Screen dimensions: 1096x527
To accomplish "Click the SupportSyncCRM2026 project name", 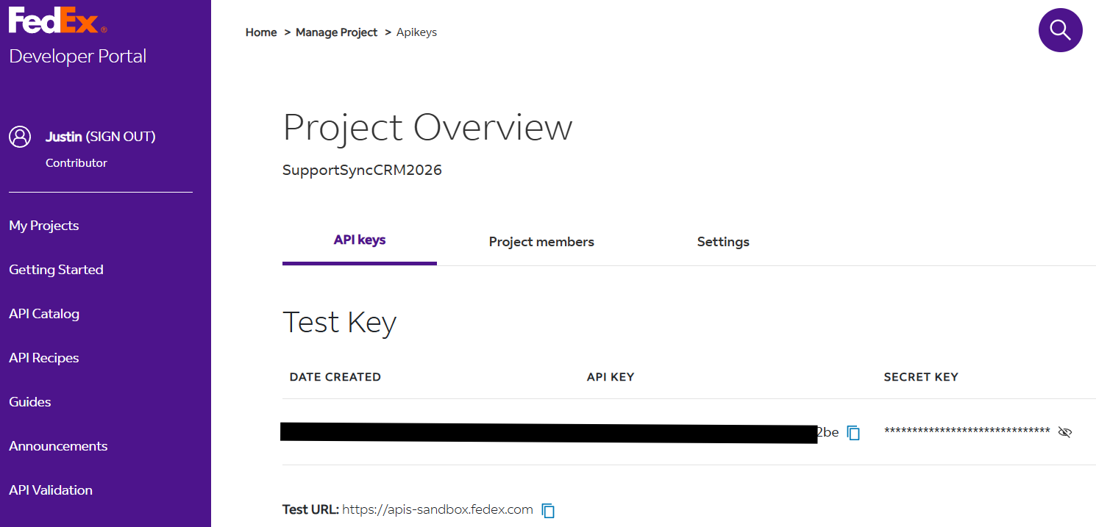I will (x=362, y=171).
